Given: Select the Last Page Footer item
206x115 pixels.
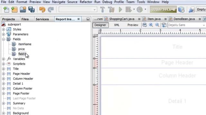Looking at the screenshot, I should tap(24, 98).
